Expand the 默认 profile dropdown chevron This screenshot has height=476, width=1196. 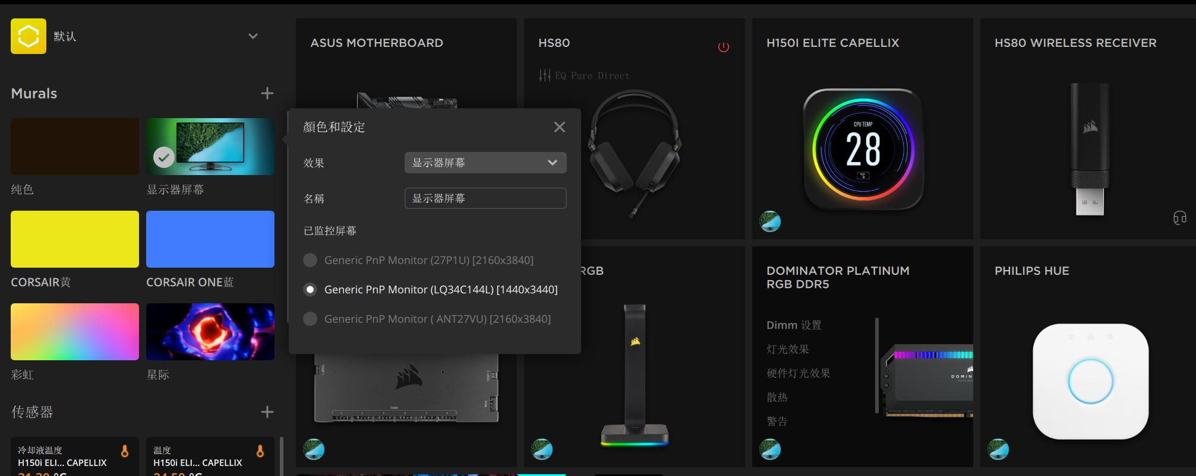coord(253,36)
